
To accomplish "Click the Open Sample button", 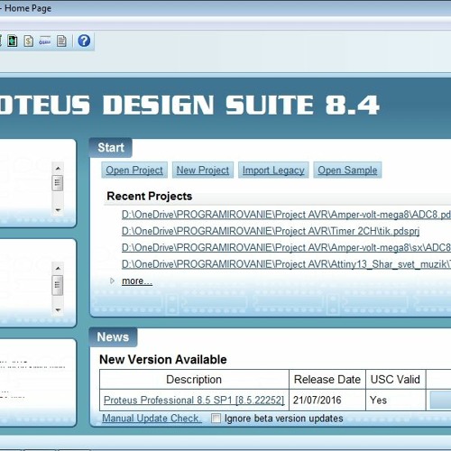I will [x=347, y=170].
